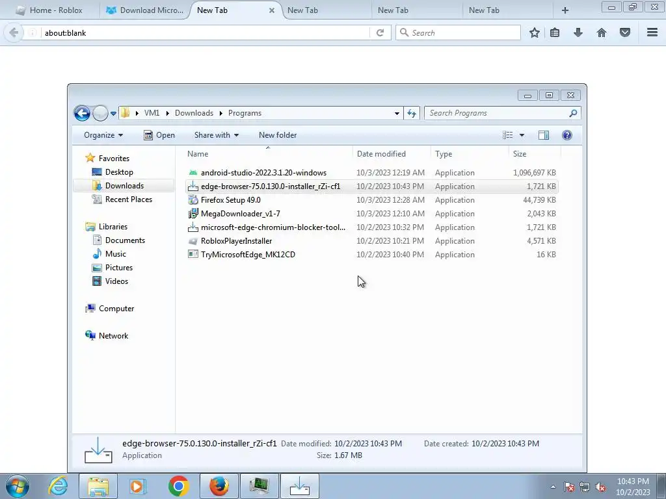The width and height of the screenshot is (666, 499).
Task: Switch to Download Micro... tab
Action: pos(145,10)
